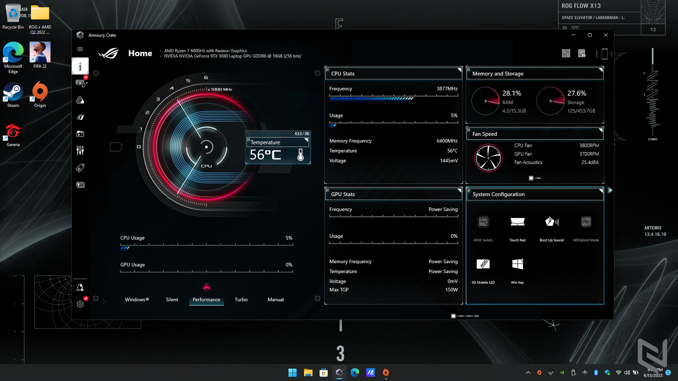The image size is (678, 381).
Task: Open the Recycle Bin desktop icon
Action: 13,17
